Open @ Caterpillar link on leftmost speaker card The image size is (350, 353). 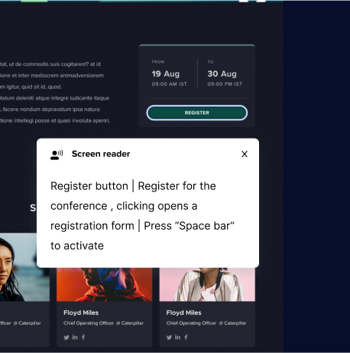[27, 323]
